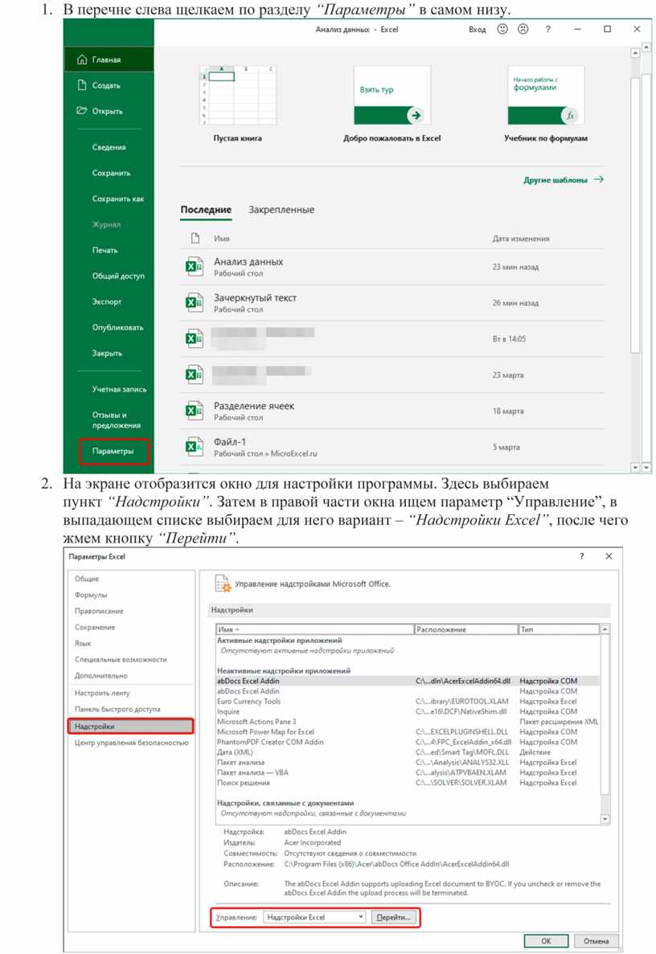The image size is (656, 954).
Task: Click Вход sign-in link in title bar
Action: (477, 29)
